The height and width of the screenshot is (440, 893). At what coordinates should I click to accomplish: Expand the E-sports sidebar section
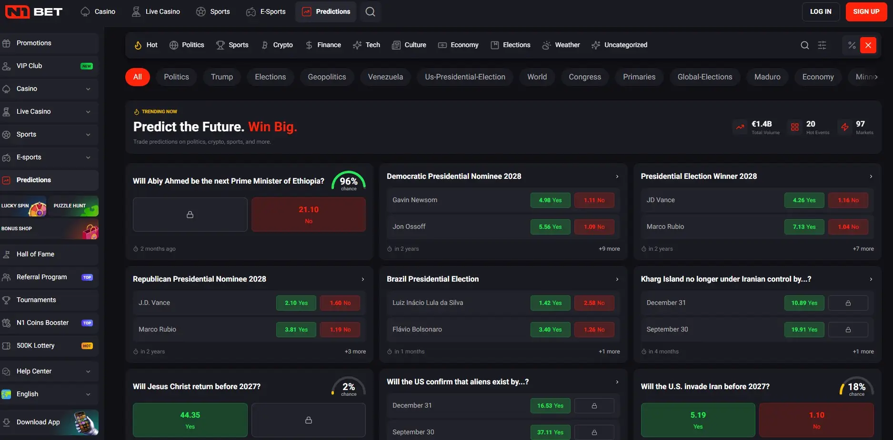click(x=88, y=157)
